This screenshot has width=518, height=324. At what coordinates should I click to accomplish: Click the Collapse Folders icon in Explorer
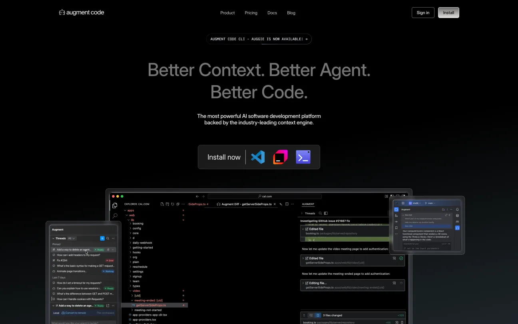pyautogui.click(x=178, y=204)
